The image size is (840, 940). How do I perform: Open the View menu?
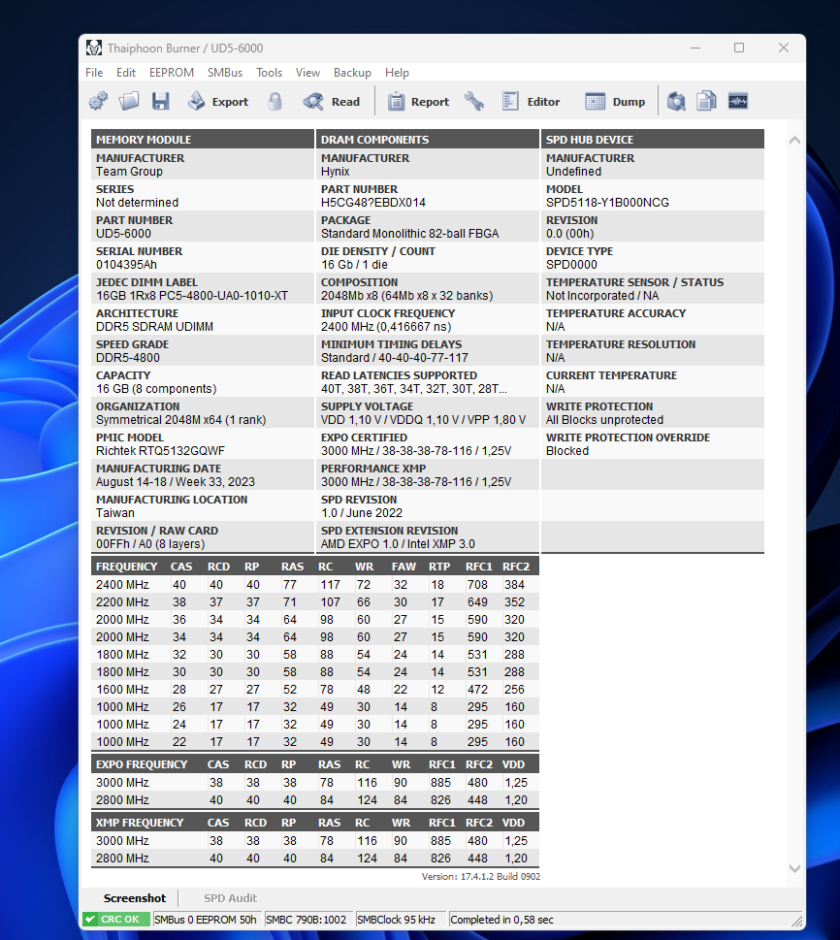coord(307,73)
